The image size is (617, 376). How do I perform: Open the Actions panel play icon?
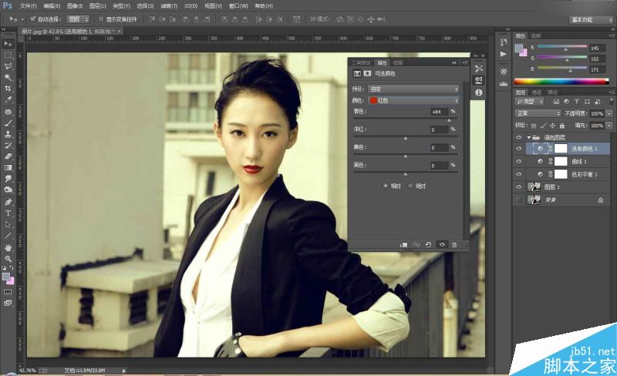tap(504, 54)
